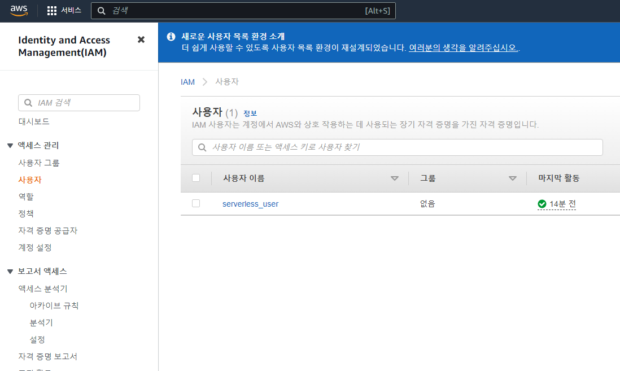The image size is (620, 371).
Task: Open 역할 in the sidebar
Action: 26,197
